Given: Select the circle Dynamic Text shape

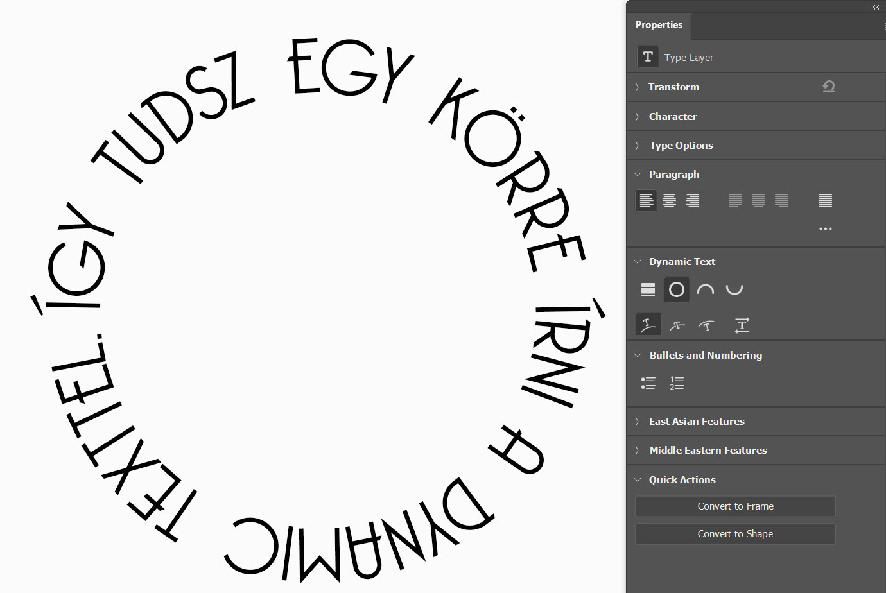Looking at the screenshot, I should [677, 290].
